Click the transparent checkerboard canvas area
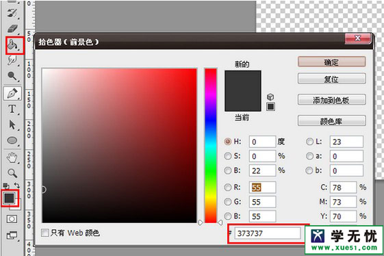The height and width of the screenshot is (256, 384). pos(320,16)
